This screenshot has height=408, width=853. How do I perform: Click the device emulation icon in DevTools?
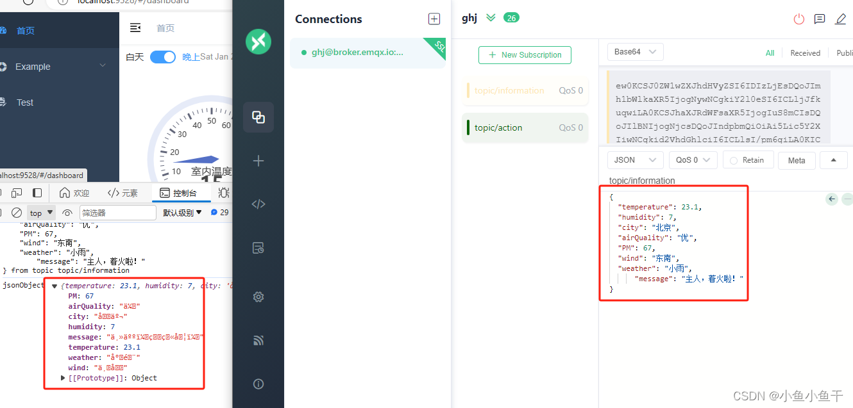[17, 193]
